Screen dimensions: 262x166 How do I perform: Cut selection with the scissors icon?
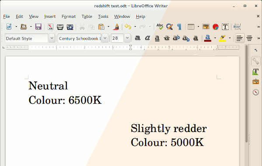point(82,27)
